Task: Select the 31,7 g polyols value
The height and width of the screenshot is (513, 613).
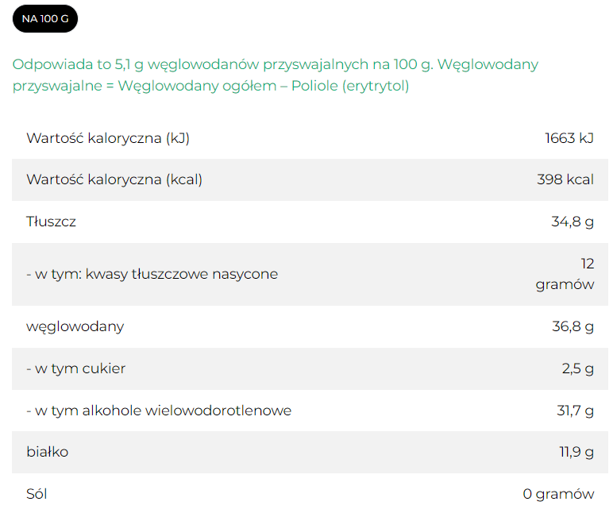Action: click(575, 411)
